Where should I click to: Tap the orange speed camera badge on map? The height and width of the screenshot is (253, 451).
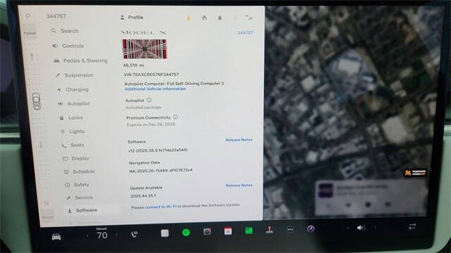coord(415,173)
